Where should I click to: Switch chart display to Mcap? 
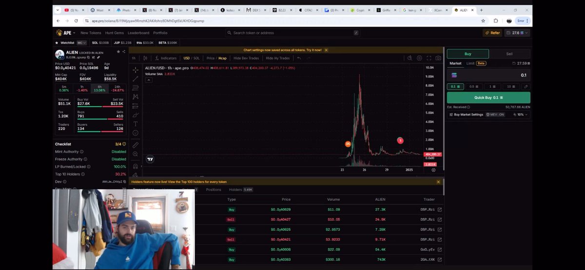(x=222, y=58)
